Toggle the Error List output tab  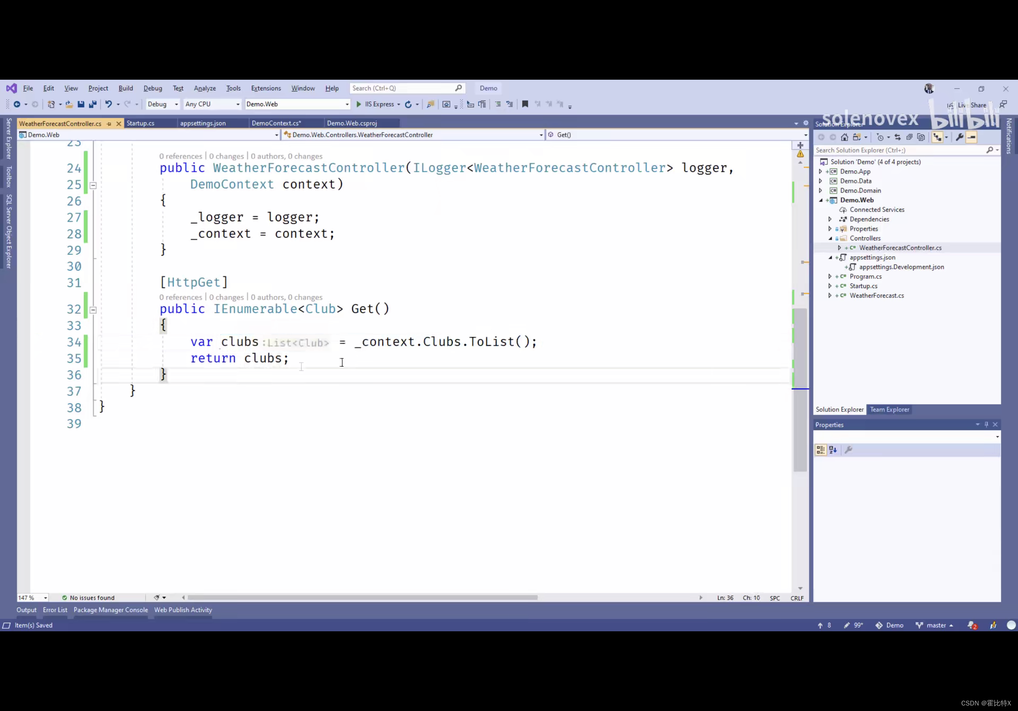[55, 610]
